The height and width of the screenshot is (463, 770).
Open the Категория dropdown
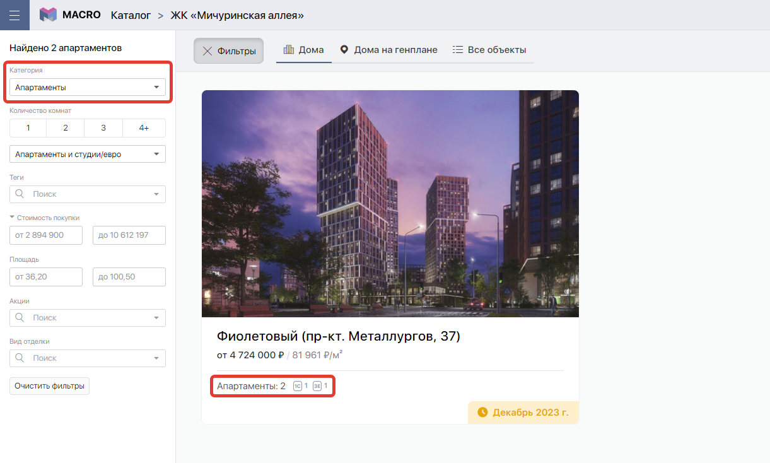(x=88, y=88)
